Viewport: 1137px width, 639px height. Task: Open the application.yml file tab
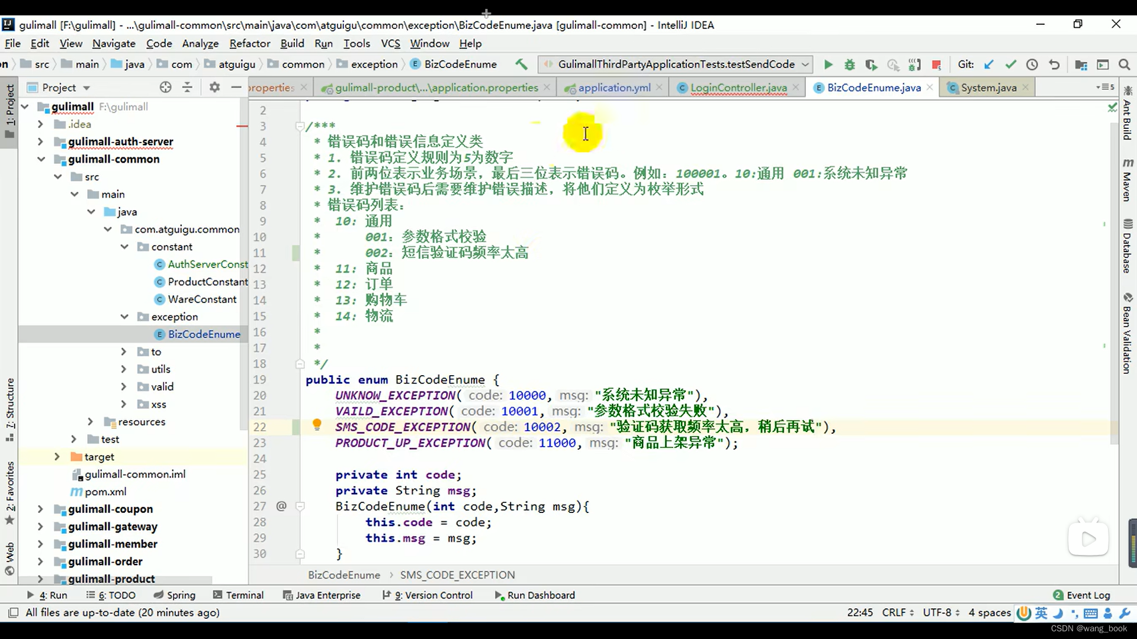tap(614, 88)
